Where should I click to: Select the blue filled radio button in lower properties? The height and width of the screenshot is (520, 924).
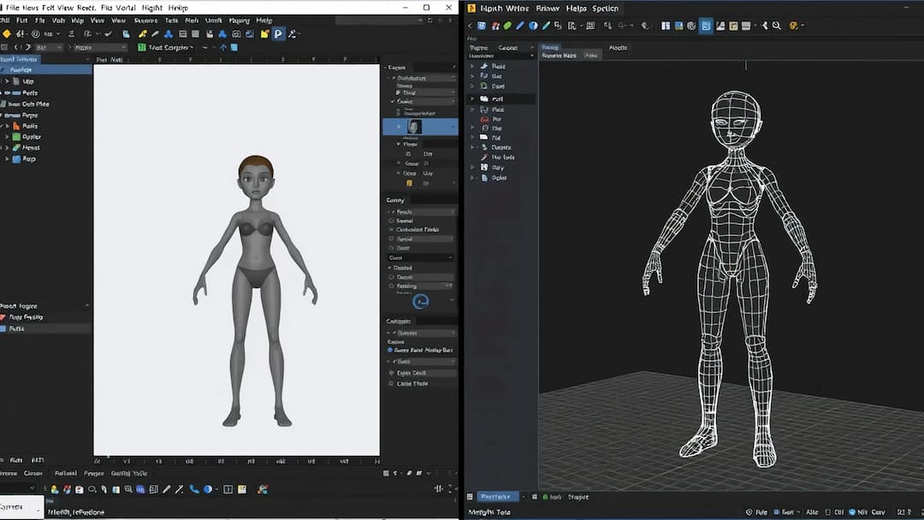tap(391, 350)
